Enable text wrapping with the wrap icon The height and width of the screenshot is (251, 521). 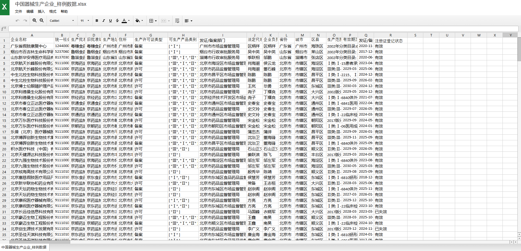coord(177,21)
